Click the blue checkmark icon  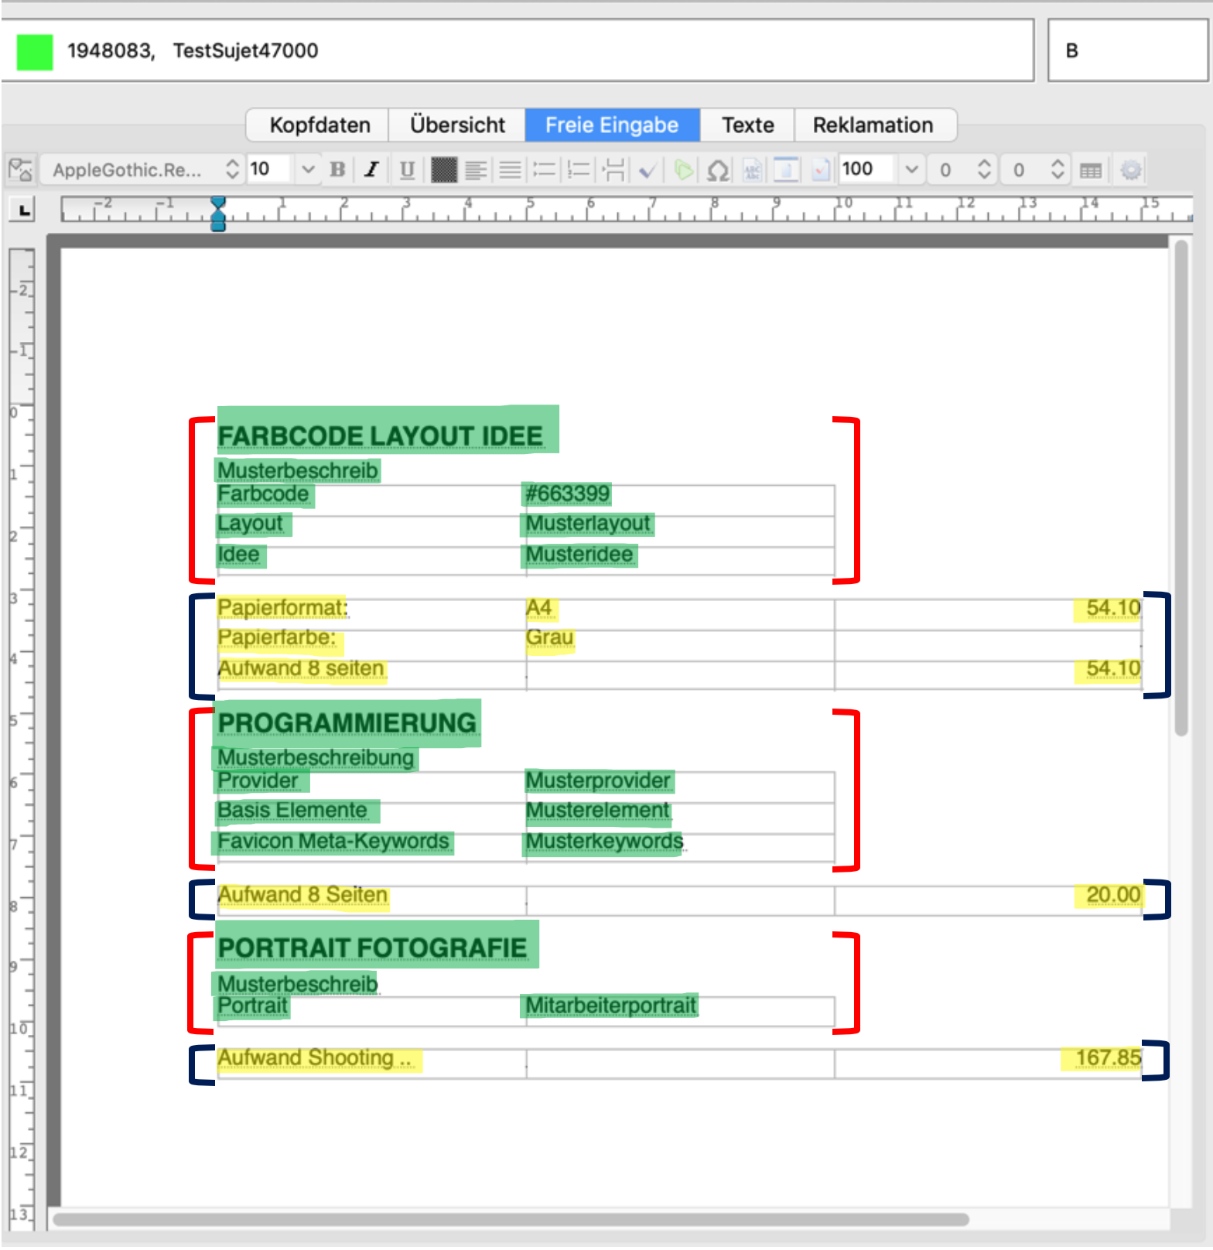click(648, 170)
